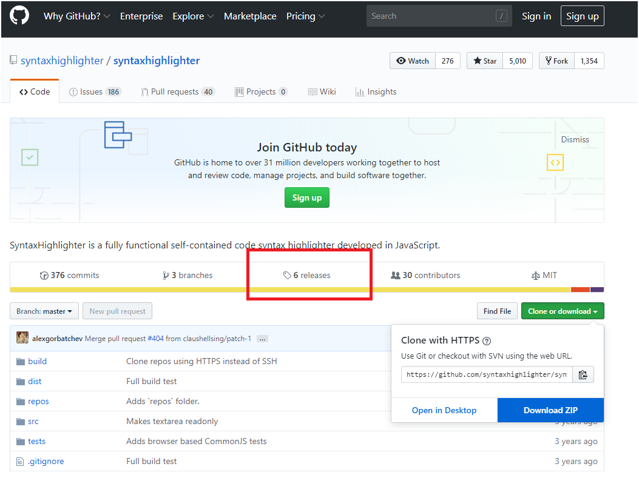Viewport: 639px width, 478px height.
Task: Open the .gitignore file link
Action: (46, 461)
